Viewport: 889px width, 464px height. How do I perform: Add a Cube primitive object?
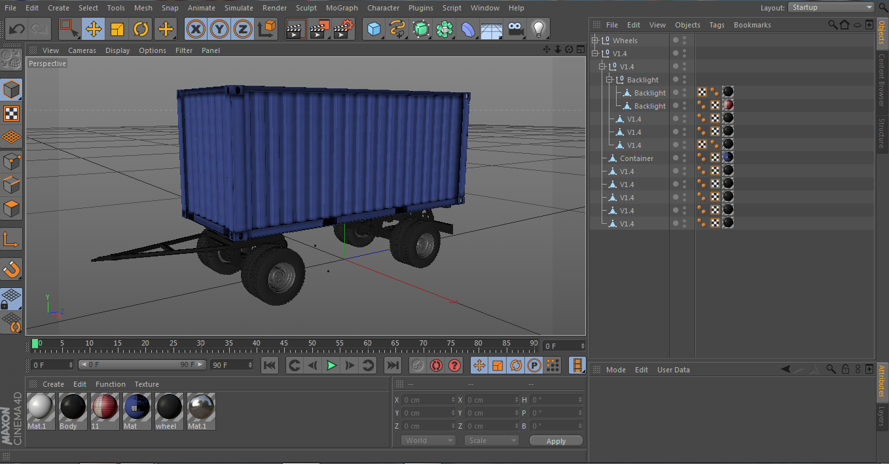(374, 29)
